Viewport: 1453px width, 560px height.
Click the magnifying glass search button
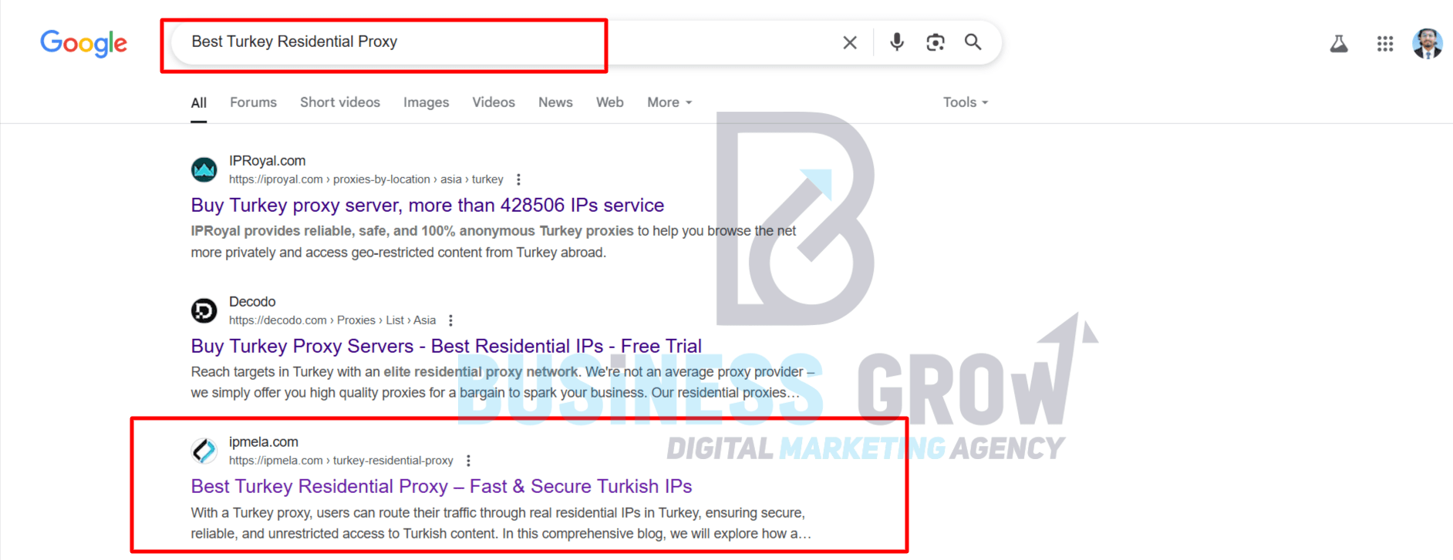[973, 42]
